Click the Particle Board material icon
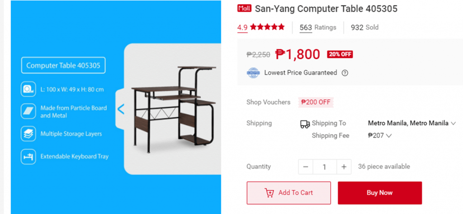Screen dimensions: 463x214 [x=28, y=111]
